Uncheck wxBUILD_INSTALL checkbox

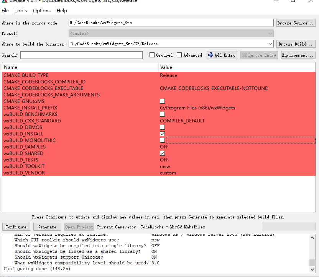pyautogui.click(x=162, y=134)
